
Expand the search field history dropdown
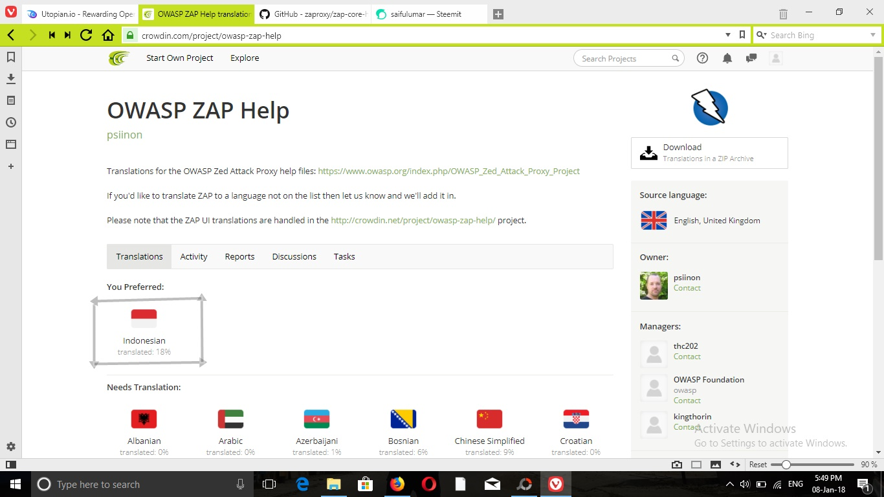(x=872, y=36)
